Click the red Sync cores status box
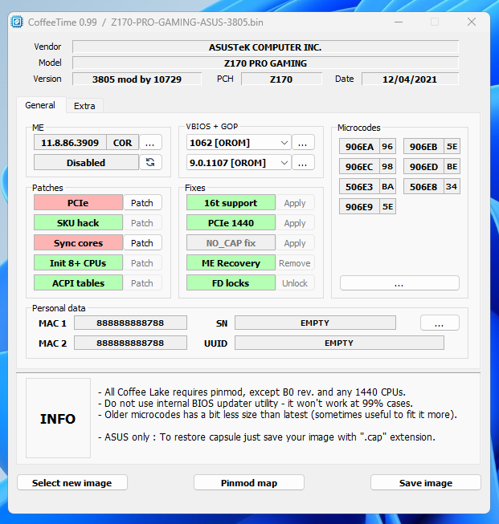499x524 pixels. (78, 243)
